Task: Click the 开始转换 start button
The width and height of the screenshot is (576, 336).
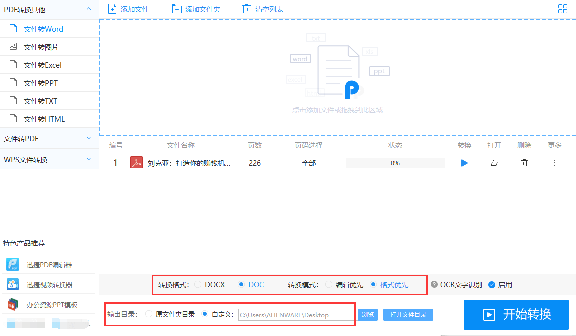Action: click(516, 315)
